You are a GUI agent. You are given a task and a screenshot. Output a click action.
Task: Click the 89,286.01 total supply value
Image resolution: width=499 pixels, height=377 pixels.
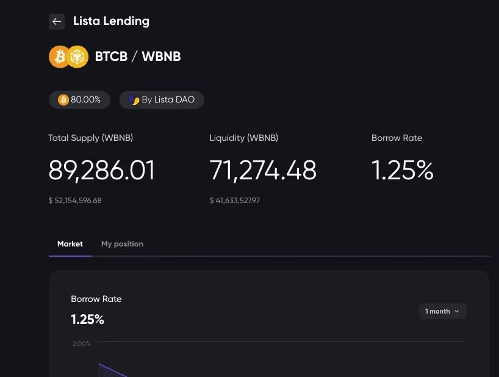101,171
